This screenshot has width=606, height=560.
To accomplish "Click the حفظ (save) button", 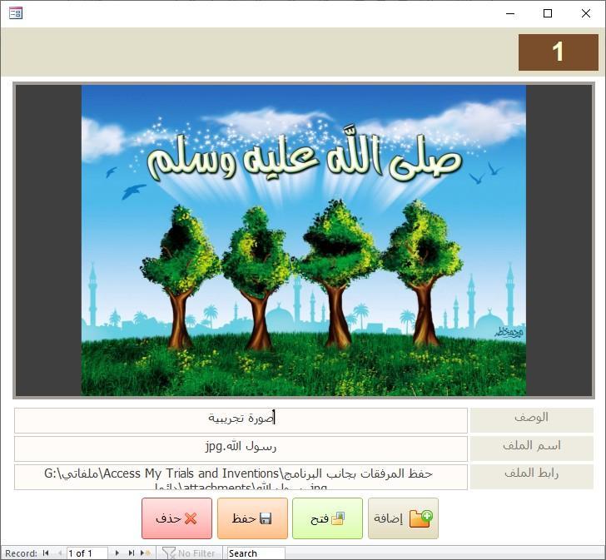I will pos(252,518).
